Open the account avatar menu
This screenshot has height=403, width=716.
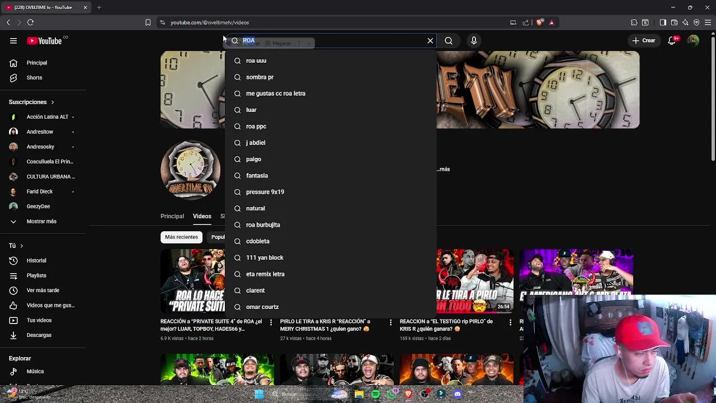[x=693, y=40]
